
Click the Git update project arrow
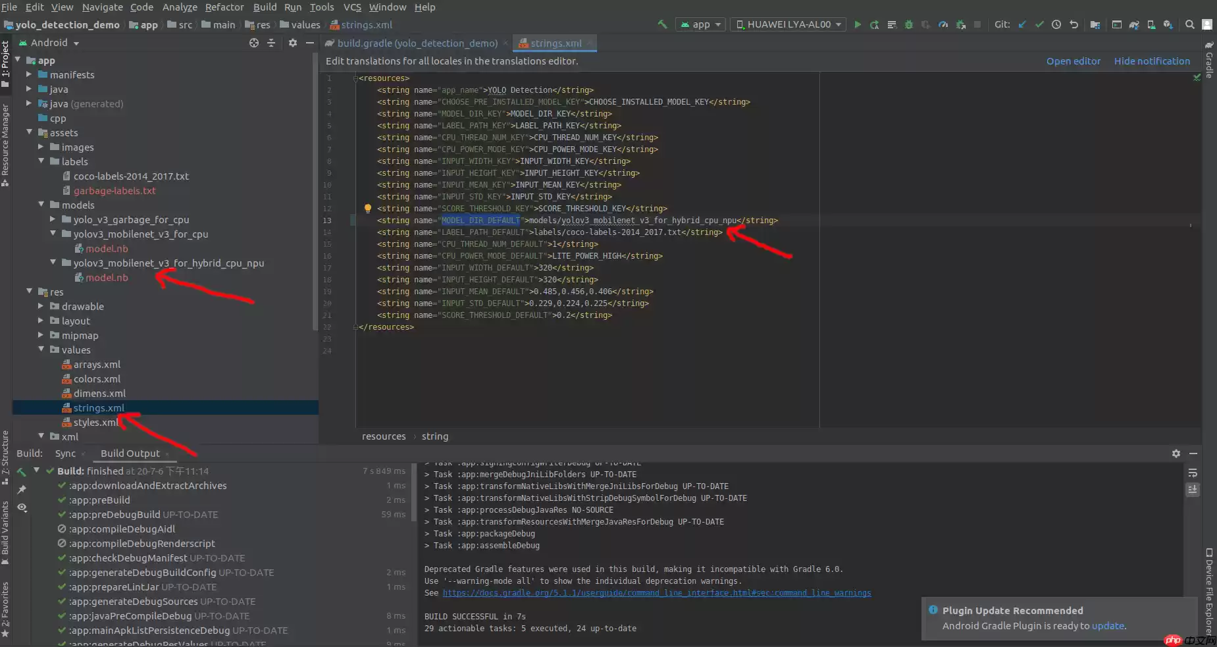click(x=1022, y=24)
